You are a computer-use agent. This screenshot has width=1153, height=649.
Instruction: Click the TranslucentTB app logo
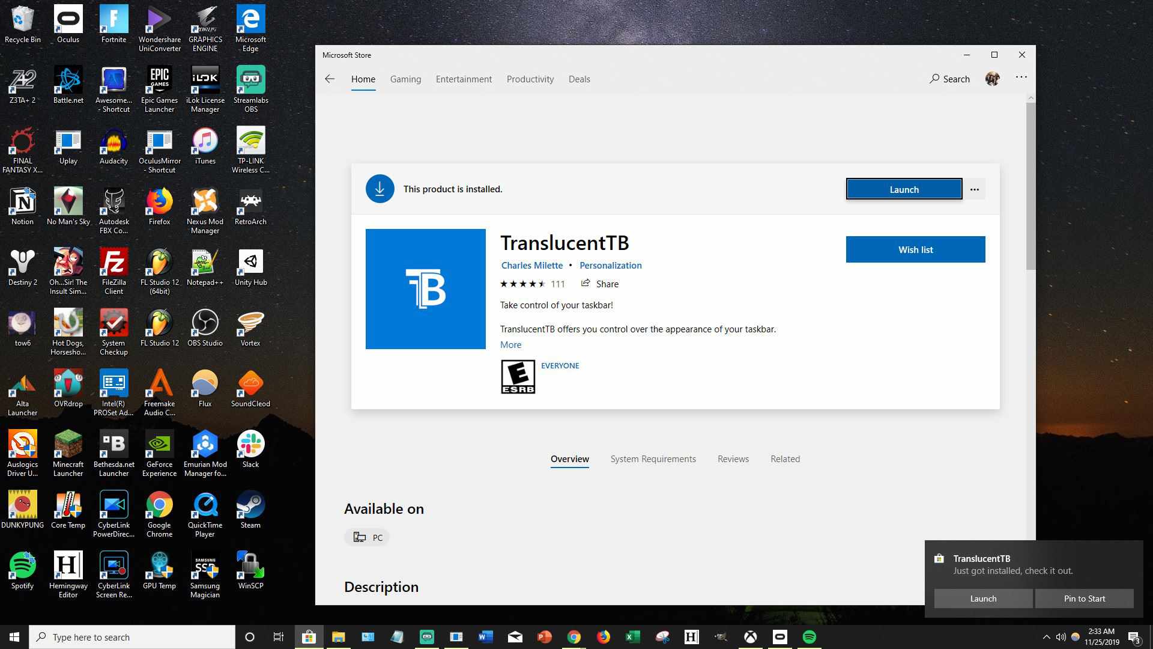pyautogui.click(x=425, y=289)
